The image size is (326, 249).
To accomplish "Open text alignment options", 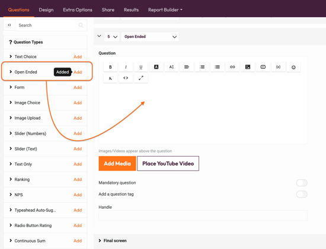I will pos(187,67).
